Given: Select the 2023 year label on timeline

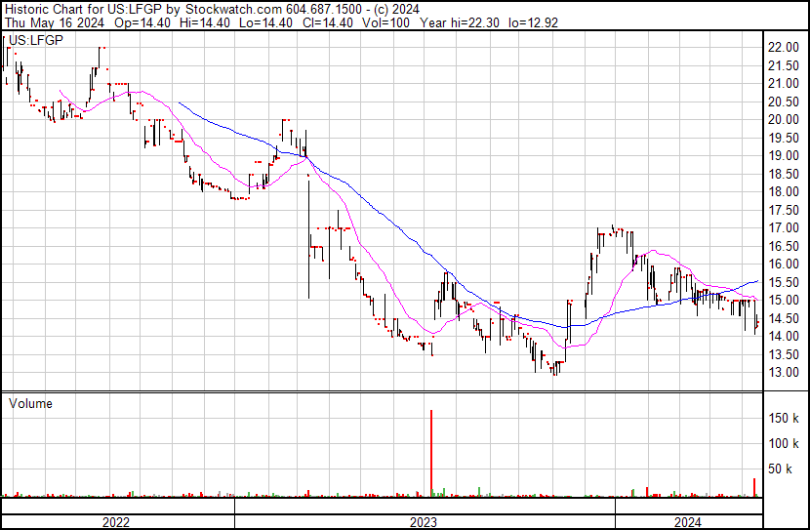Looking at the screenshot, I should point(423,522).
